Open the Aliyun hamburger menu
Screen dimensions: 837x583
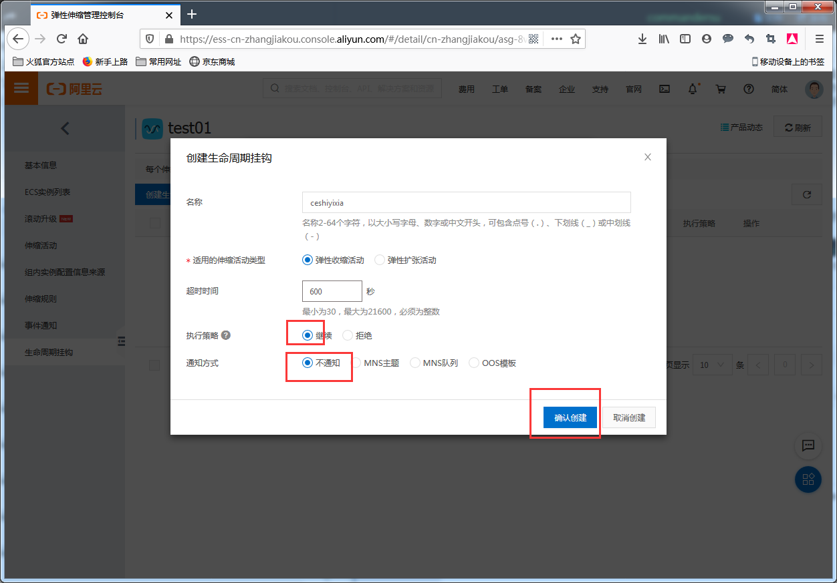(x=21, y=89)
